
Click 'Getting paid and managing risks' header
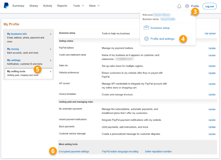point(76,102)
